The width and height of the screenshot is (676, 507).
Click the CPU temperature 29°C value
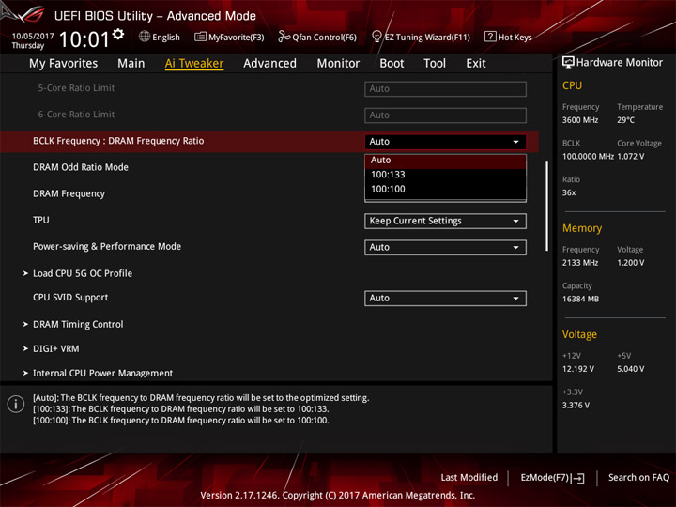click(625, 120)
